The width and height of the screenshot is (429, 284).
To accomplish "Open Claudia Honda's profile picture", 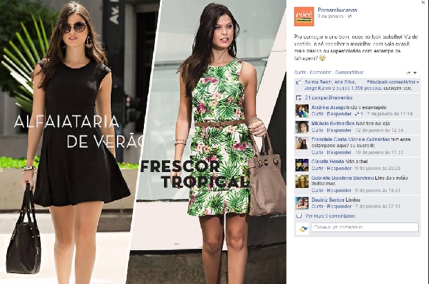I will pyautogui.click(x=302, y=165).
